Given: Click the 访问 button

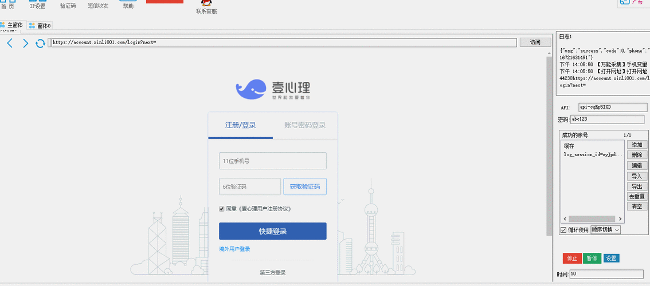Looking at the screenshot, I should [535, 42].
